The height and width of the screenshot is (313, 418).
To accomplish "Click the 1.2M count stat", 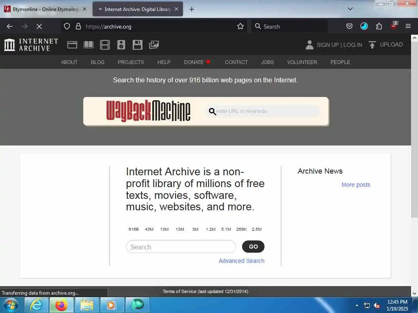I will click(211, 229).
